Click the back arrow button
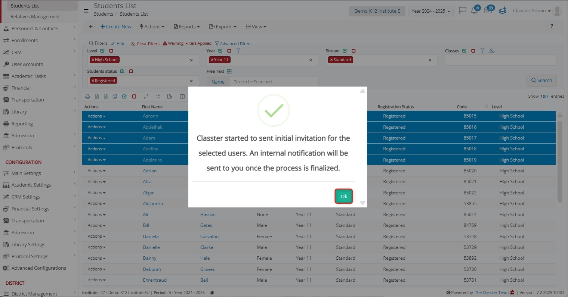Image resolution: width=568 pixels, height=297 pixels. [91, 27]
